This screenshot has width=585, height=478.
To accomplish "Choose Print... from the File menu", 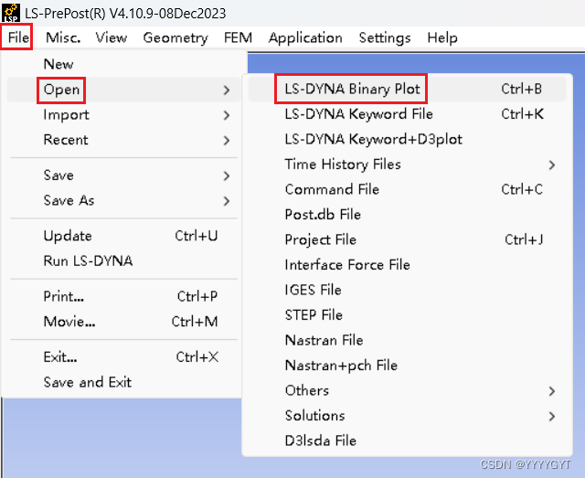I will (123, 296).
